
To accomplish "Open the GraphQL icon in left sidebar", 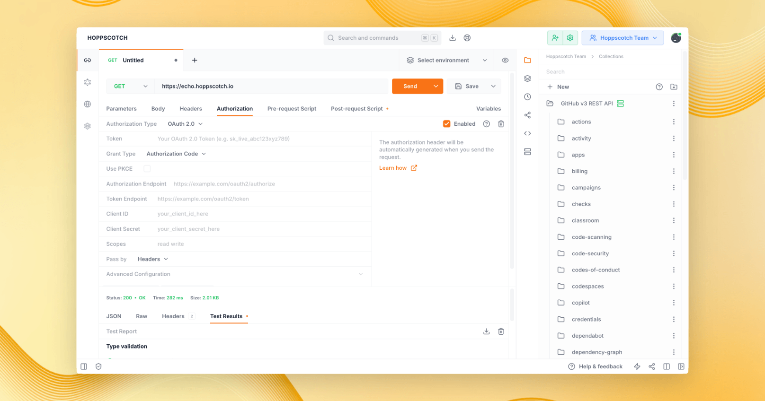I will click(88, 82).
